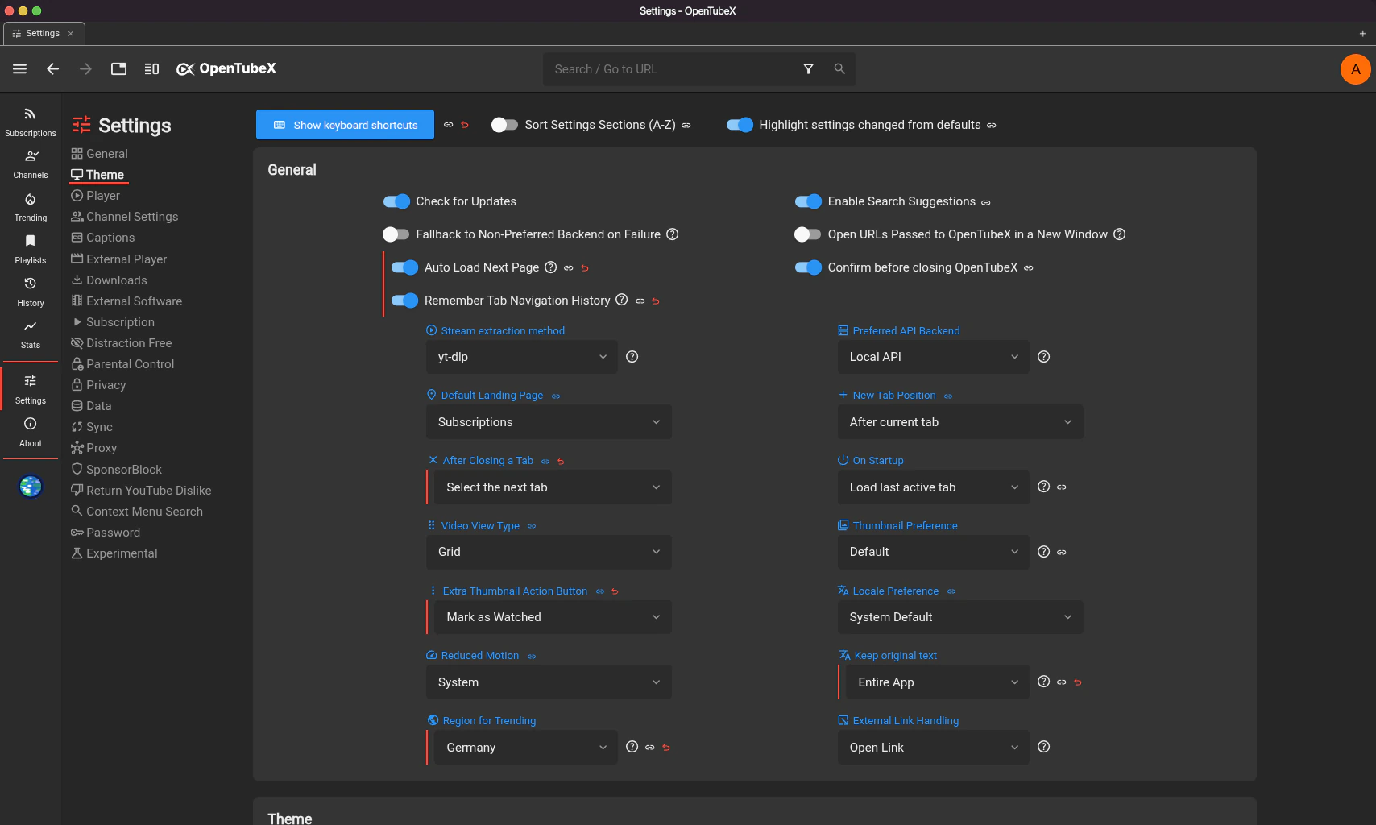1376x825 pixels.
Task: Go back with the back arrow
Action: (x=53, y=69)
